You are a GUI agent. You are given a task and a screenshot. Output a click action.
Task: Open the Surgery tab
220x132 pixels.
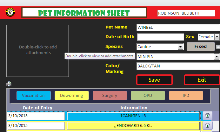pos(110,96)
